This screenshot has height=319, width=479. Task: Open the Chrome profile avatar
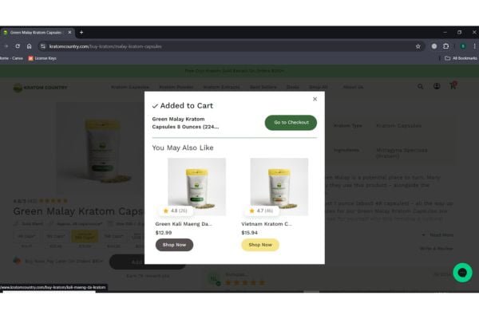click(x=463, y=46)
